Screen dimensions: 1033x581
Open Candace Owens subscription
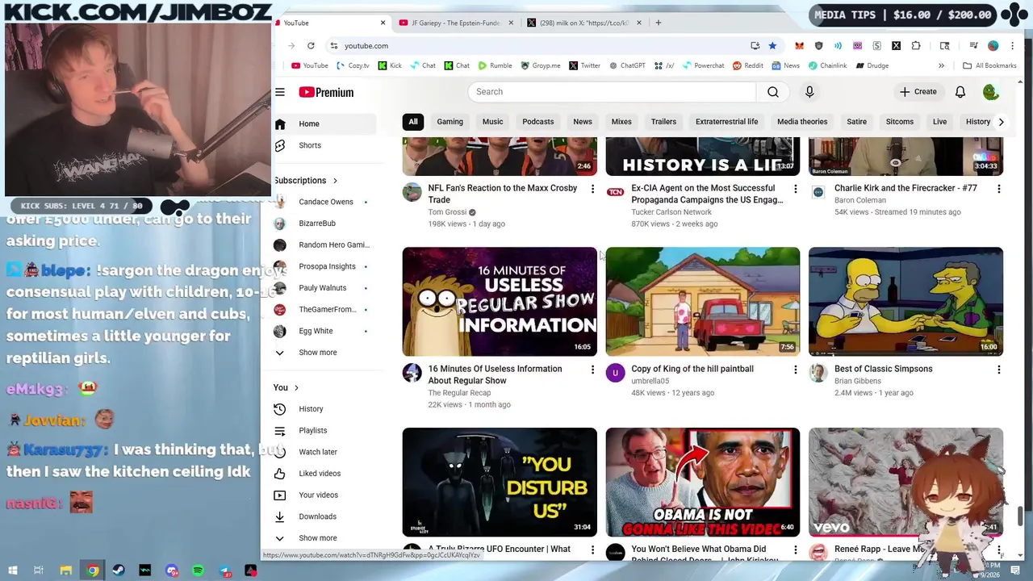pyautogui.click(x=324, y=202)
